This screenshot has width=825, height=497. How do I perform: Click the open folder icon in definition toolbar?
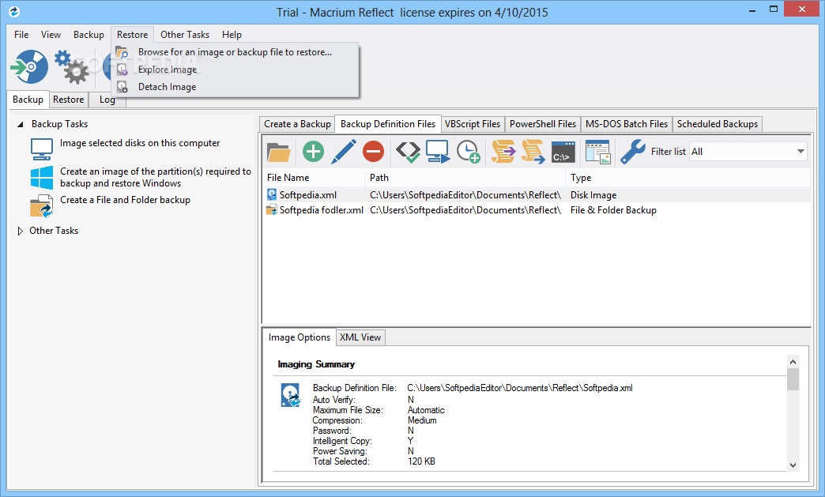coord(279,152)
